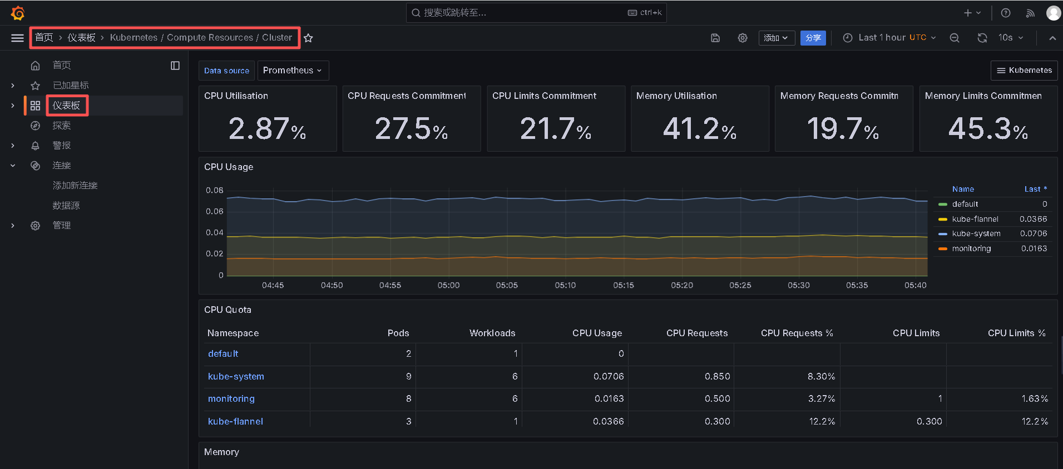This screenshot has height=469, width=1063.
Task: Open 管理 in sidebar
Action: 62,226
